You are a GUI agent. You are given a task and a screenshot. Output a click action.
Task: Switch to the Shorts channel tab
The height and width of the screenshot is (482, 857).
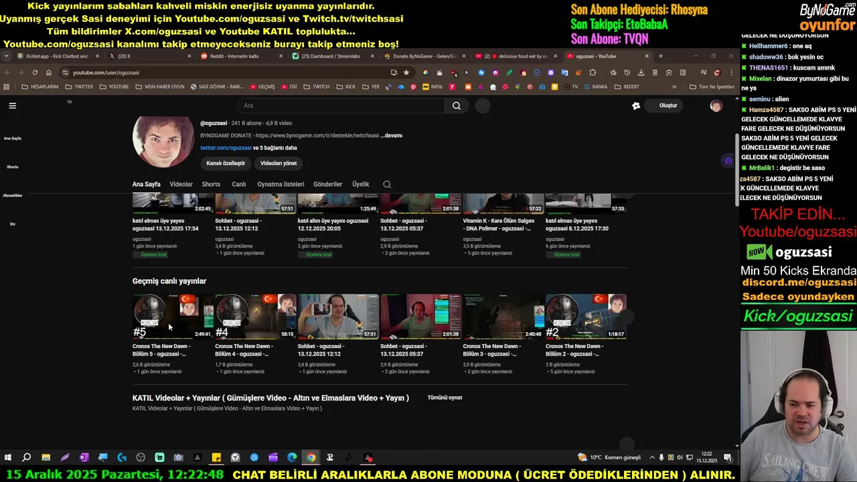click(x=211, y=184)
